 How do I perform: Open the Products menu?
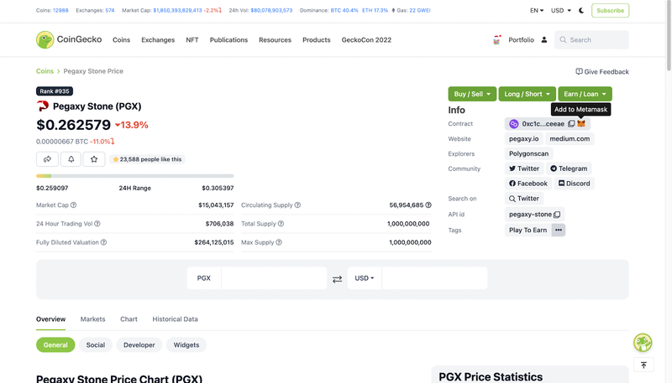point(317,39)
